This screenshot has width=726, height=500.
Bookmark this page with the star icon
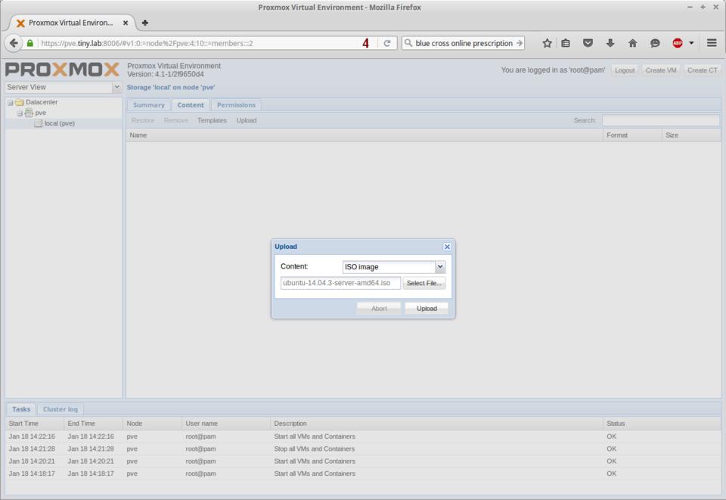[547, 43]
